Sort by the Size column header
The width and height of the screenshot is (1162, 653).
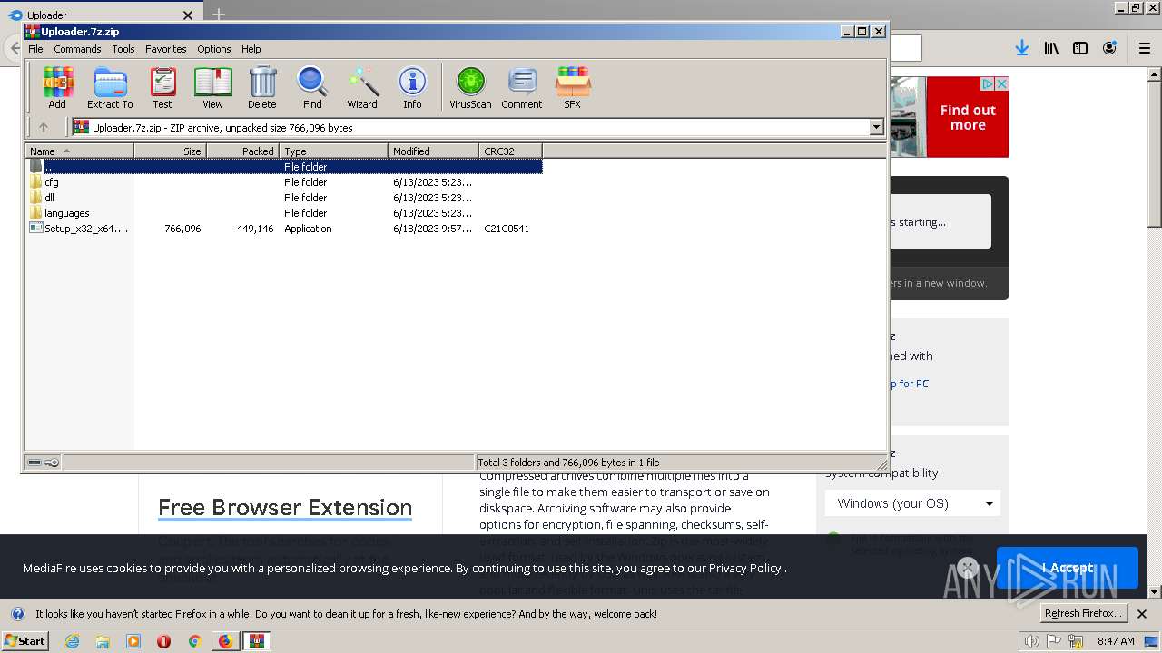click(170, 151)
